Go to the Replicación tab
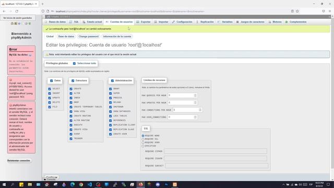The width and height of the screenshot is (334, 188). pyautogui.click(x=205, y=22)
